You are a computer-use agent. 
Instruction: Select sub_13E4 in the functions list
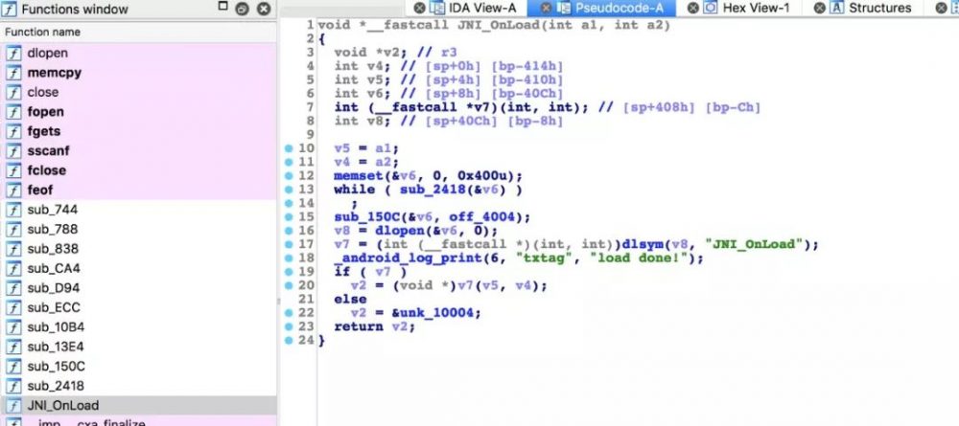pyautogui.click(x=138, y=346)
